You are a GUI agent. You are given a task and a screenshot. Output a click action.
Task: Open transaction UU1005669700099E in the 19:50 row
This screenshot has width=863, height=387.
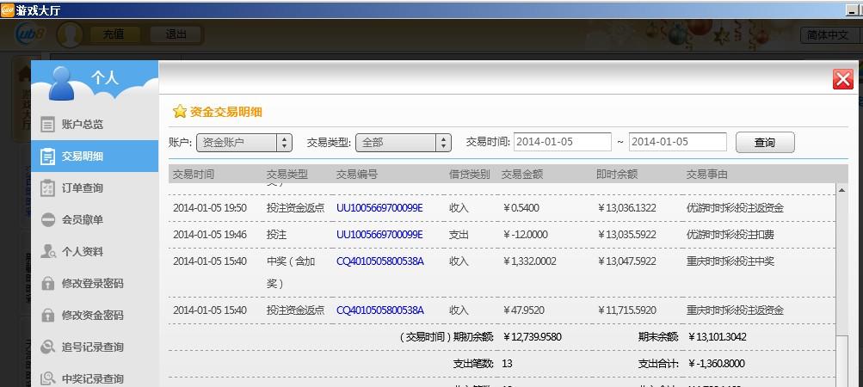coord(379,208)
